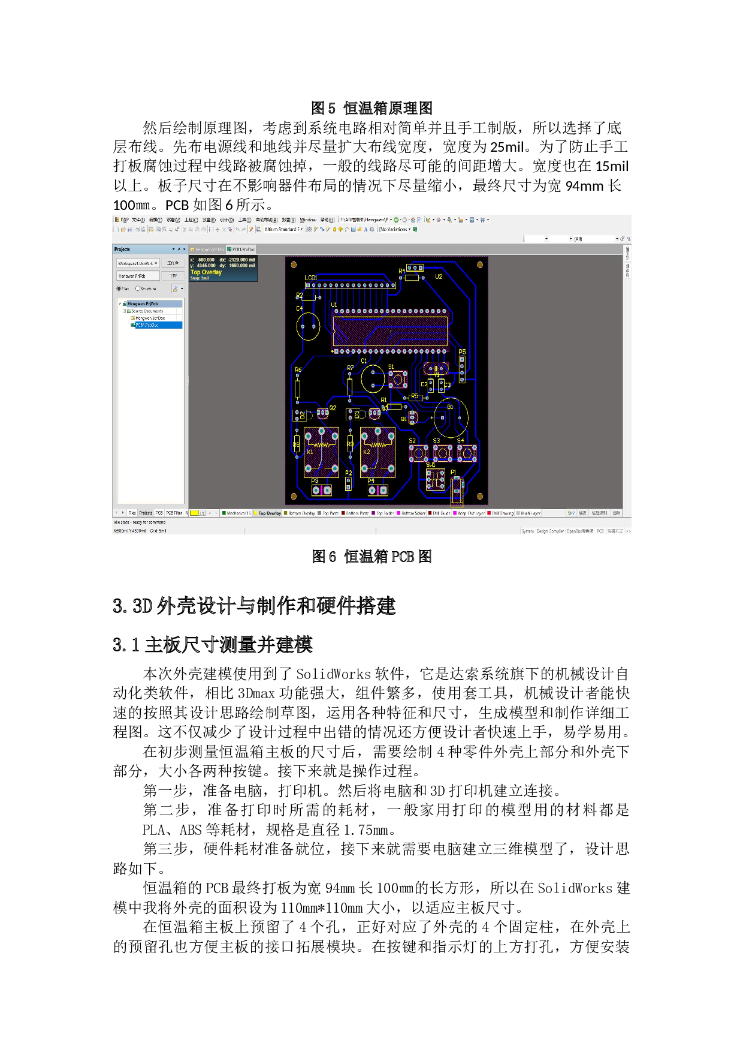The image size is (743, 1052).
Task: Collapse the Source Documents tree node
Action: tap(125, 311)
